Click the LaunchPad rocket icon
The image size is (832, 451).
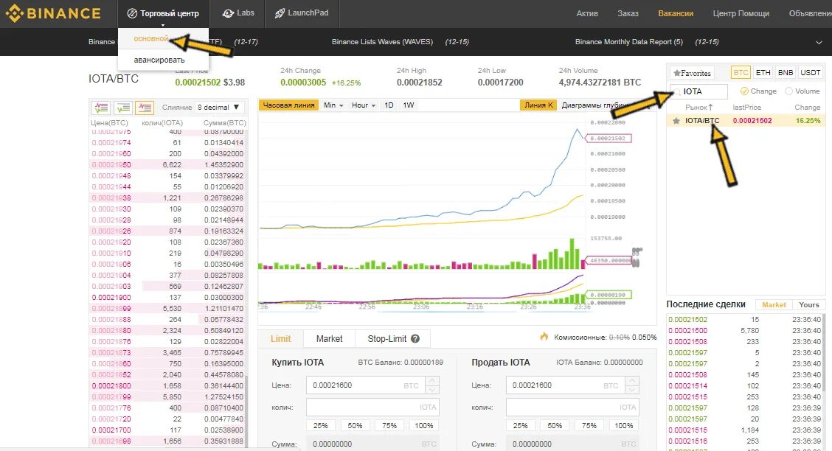pos(280,13)
